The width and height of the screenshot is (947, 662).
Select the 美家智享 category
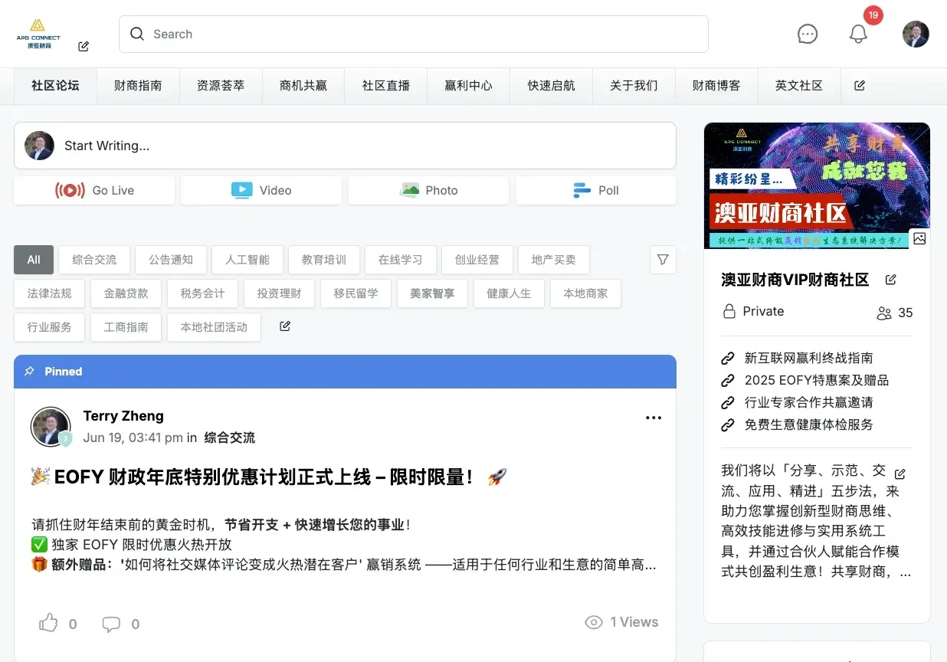pos(433,293)
